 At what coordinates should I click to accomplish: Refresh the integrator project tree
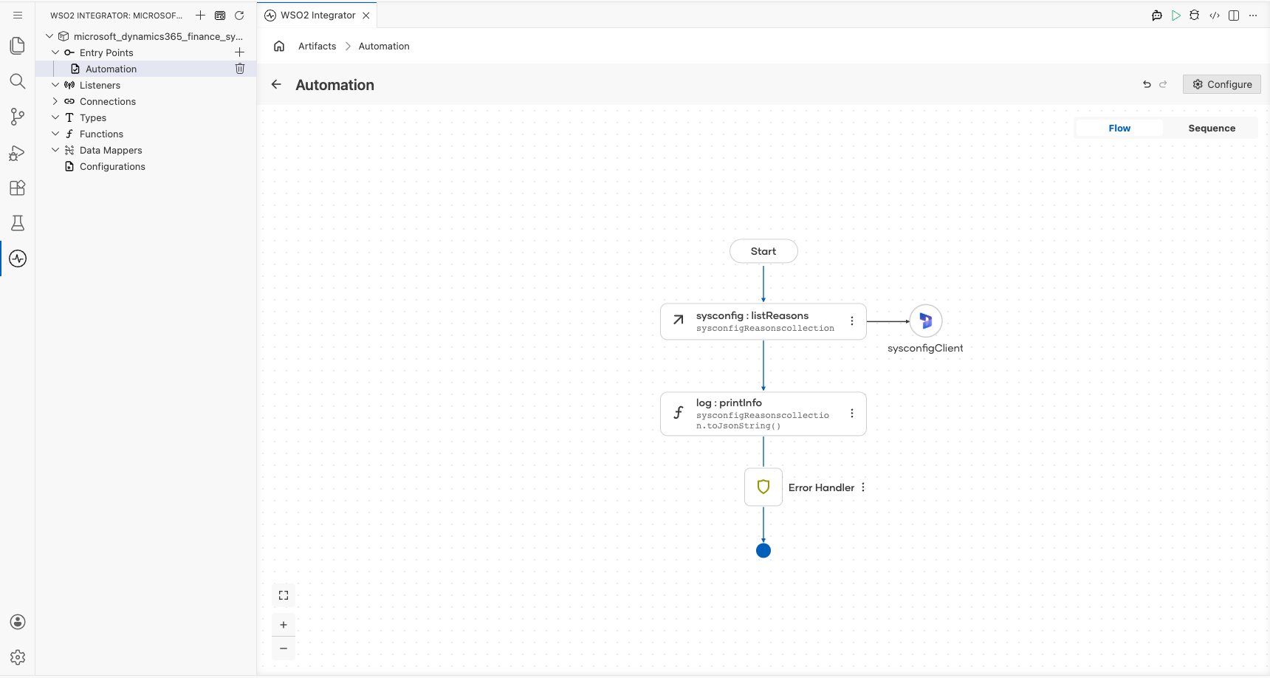click(x=239, y=15)
